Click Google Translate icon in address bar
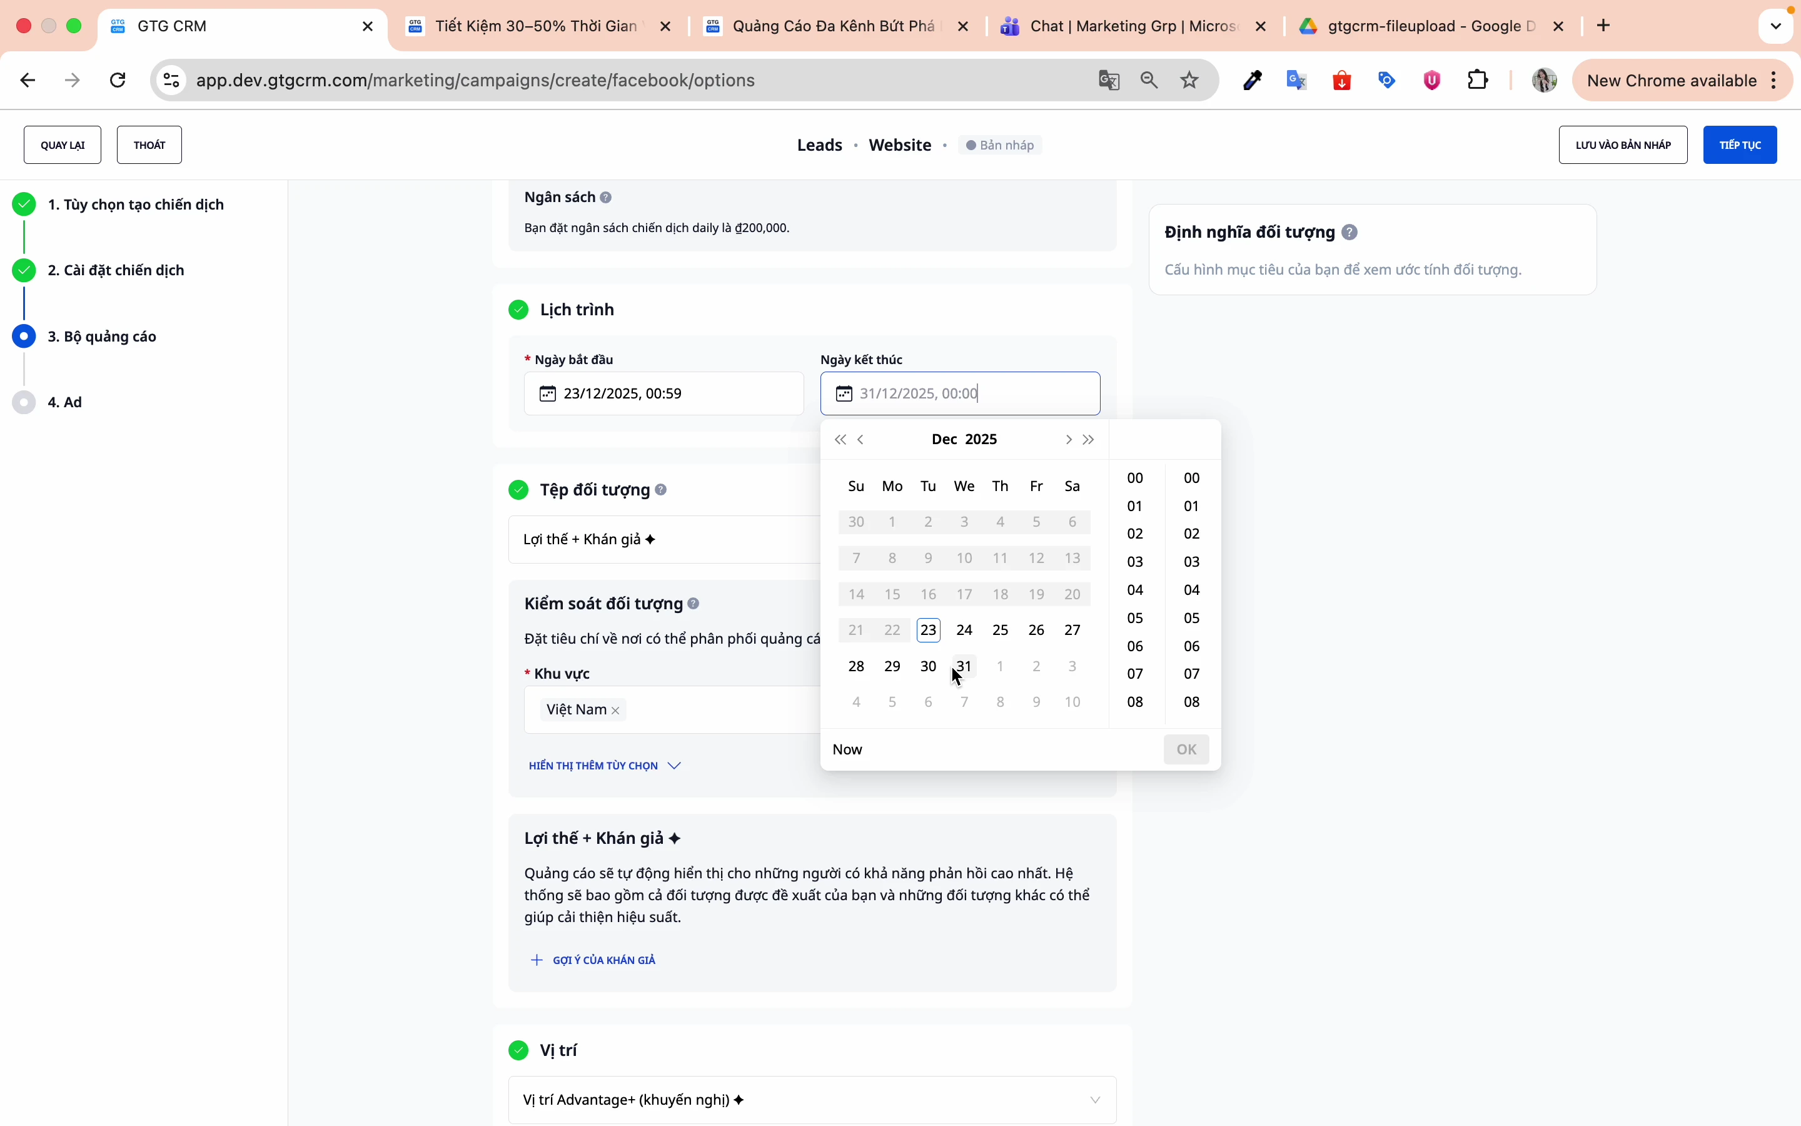Viewport: 1801px width, 1126px height. (x=1109, y=81)
